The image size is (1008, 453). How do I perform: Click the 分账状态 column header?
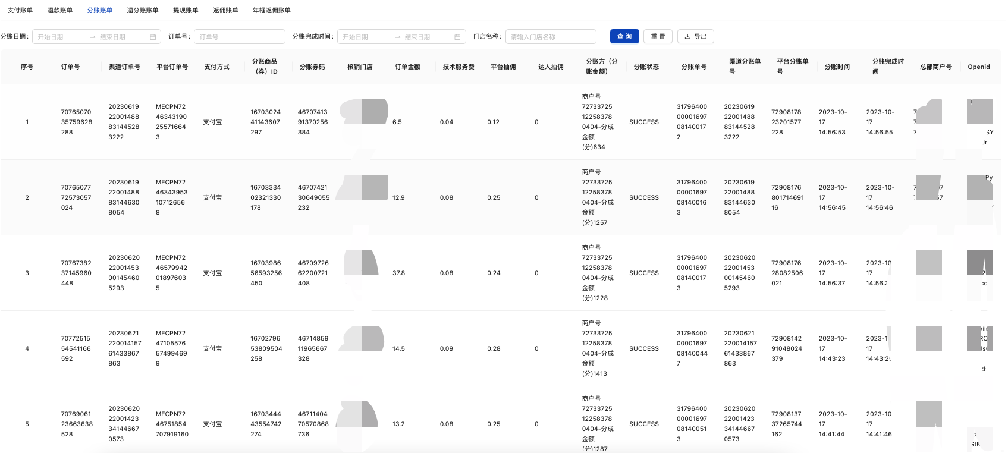click(x=646, y=67)
